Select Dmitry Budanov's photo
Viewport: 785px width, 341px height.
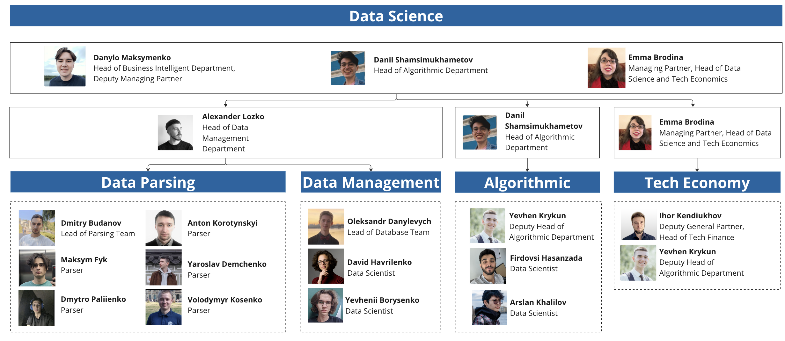click(37, 228)
